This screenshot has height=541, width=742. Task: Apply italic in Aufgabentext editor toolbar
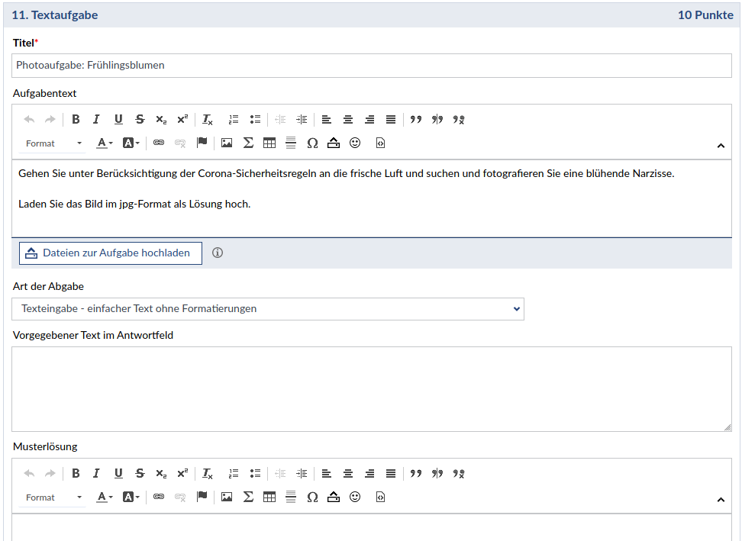tap(96, 119)
